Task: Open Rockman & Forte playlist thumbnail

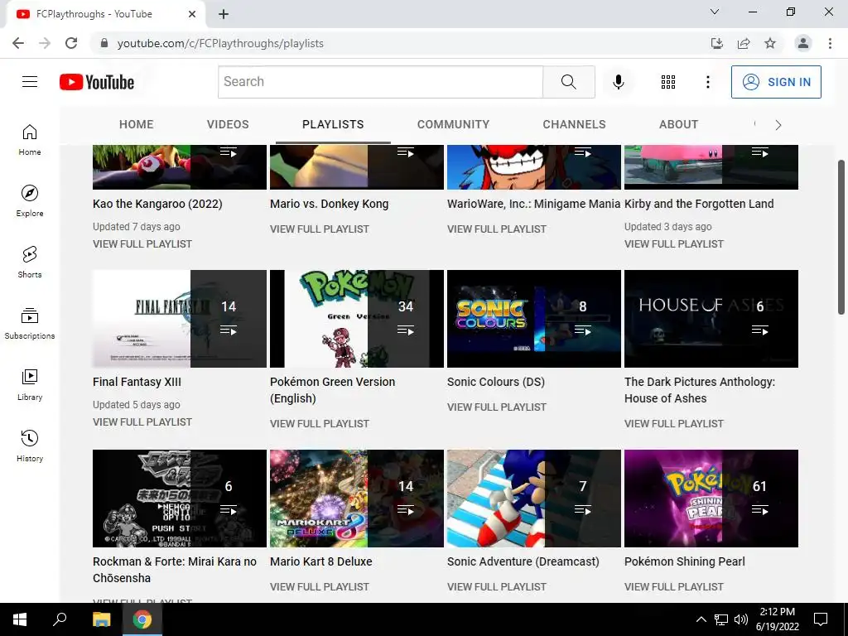Action: (180, 499)
